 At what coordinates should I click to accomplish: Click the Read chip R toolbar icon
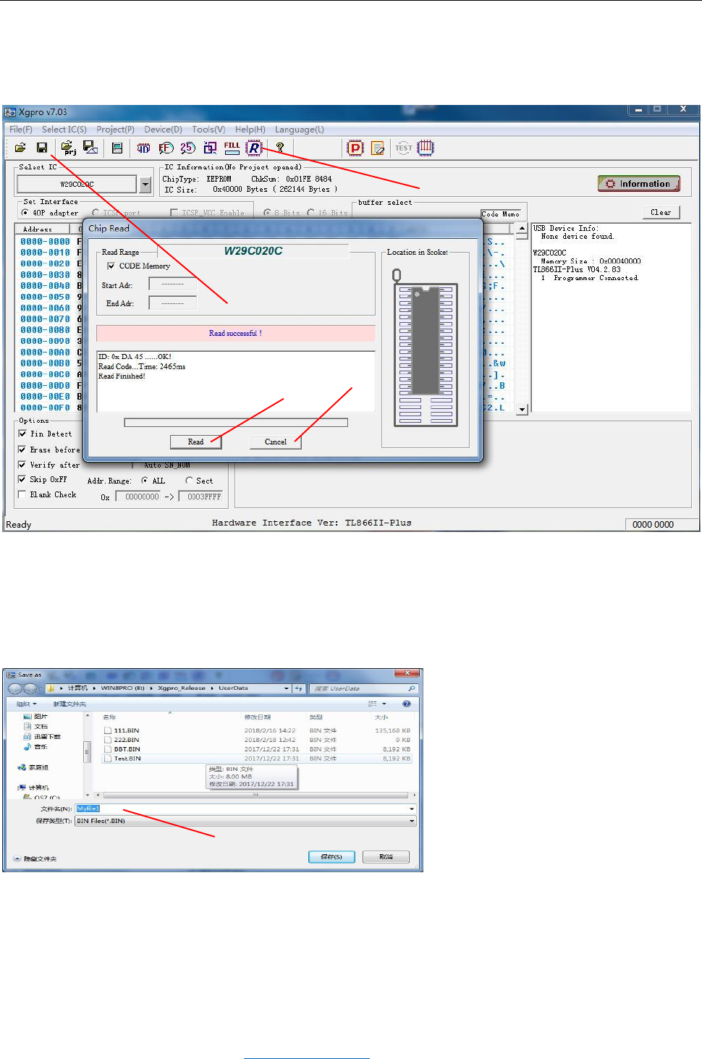tap(254, 148)
